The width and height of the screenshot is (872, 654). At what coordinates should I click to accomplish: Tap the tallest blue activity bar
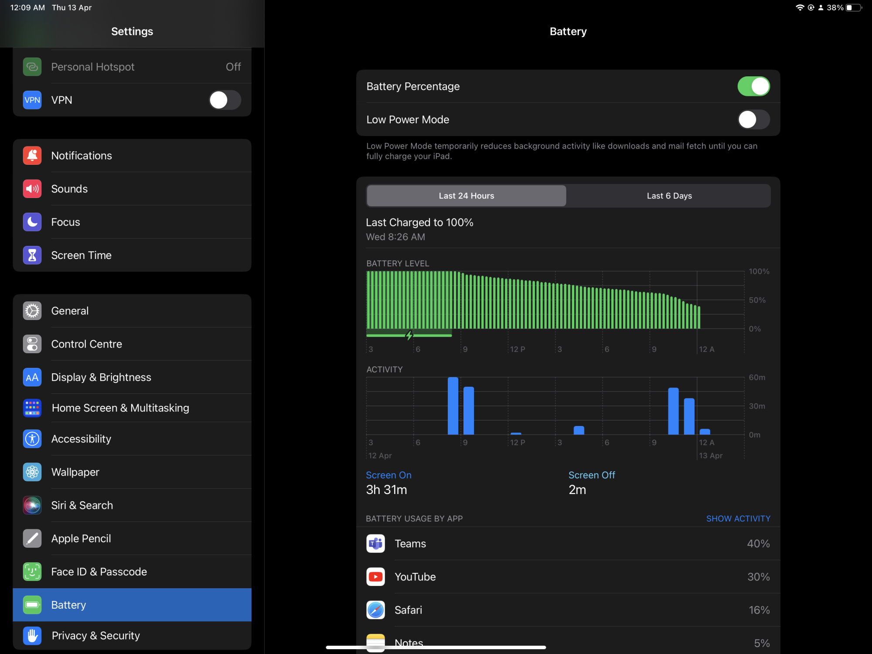point(453,406)
